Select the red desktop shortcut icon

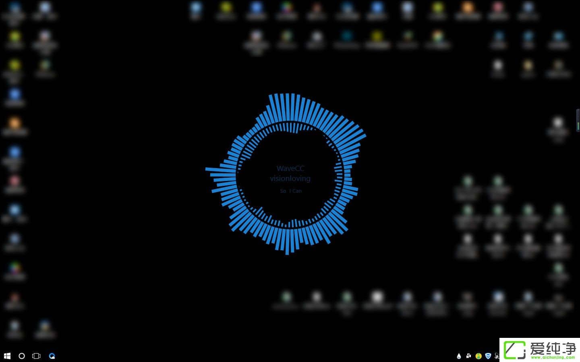tap(15, 180)
